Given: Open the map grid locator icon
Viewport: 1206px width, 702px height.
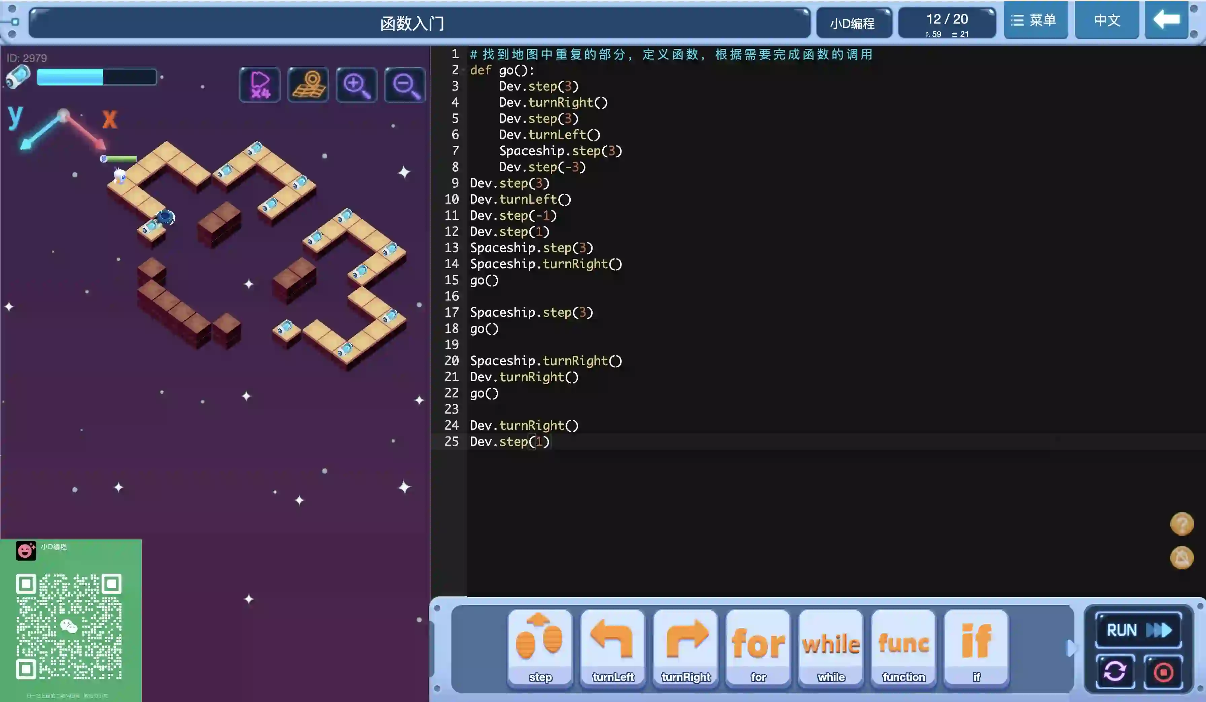Looking at the screenshot, I should 308,85.
